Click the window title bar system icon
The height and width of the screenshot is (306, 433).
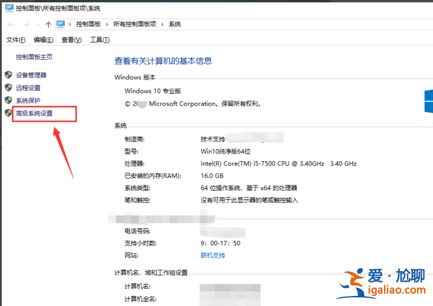(x=9, y=8)
